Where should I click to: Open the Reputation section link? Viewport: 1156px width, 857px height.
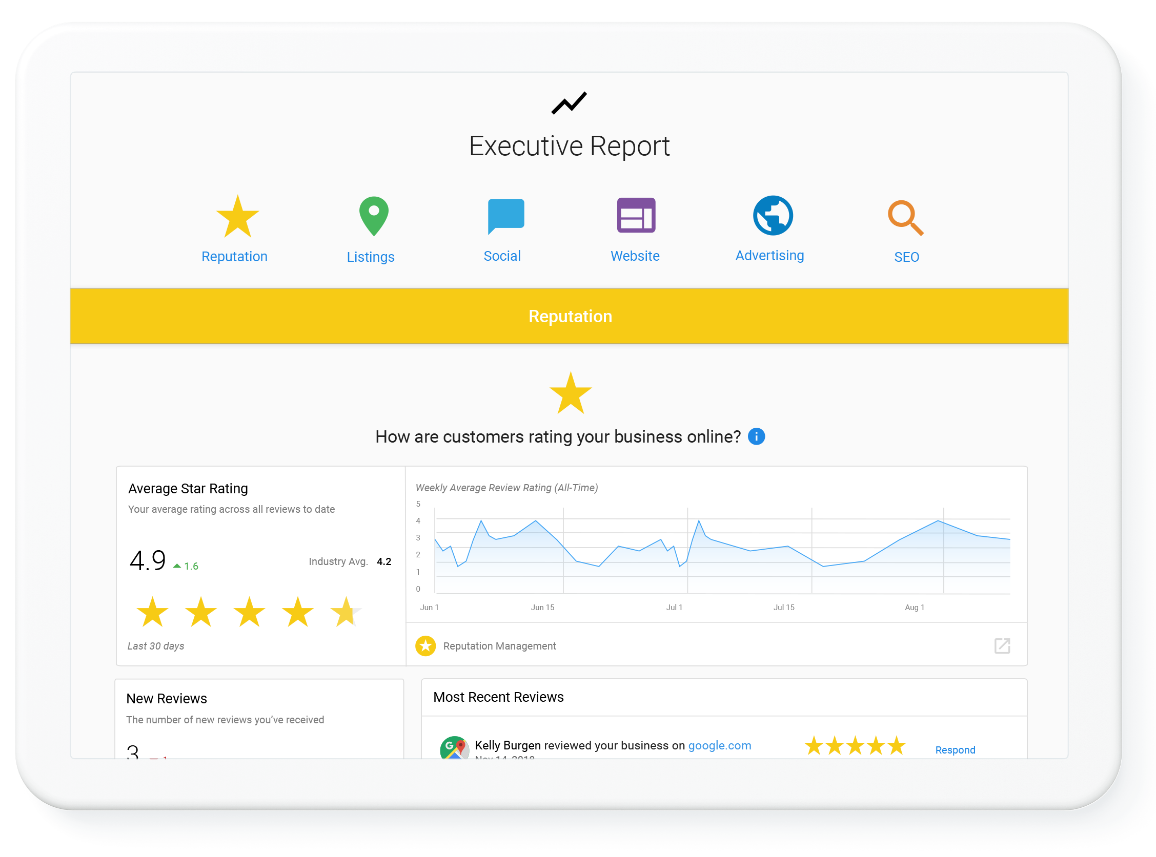[235, 256]
